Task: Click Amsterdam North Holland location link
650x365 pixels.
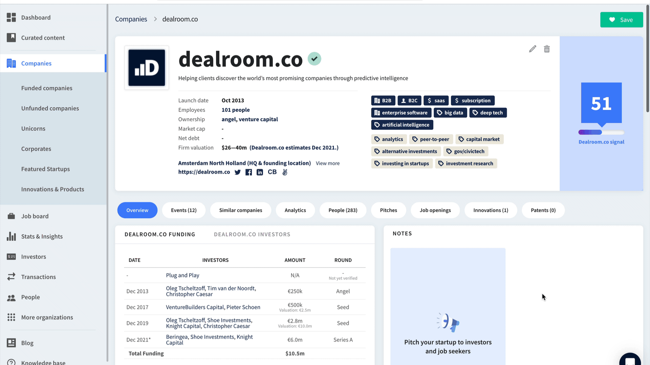Action: point(244,163)
